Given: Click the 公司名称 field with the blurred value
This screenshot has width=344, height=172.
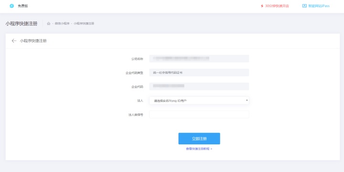Looking at the screenshot, I should point(199,59).
